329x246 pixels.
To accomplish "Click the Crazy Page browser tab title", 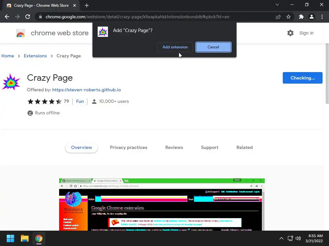I will [41, 5].
